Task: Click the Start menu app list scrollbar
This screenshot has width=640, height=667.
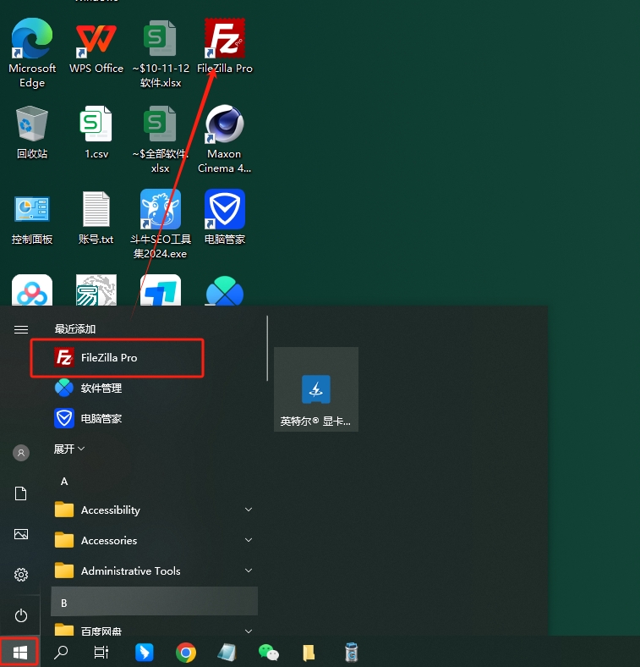Action: pos(267,349)
